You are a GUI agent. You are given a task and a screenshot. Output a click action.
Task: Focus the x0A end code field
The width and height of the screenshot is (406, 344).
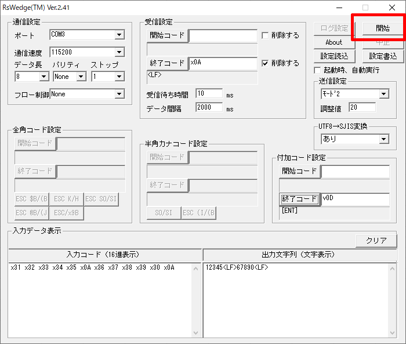click(x=223, y=64)
